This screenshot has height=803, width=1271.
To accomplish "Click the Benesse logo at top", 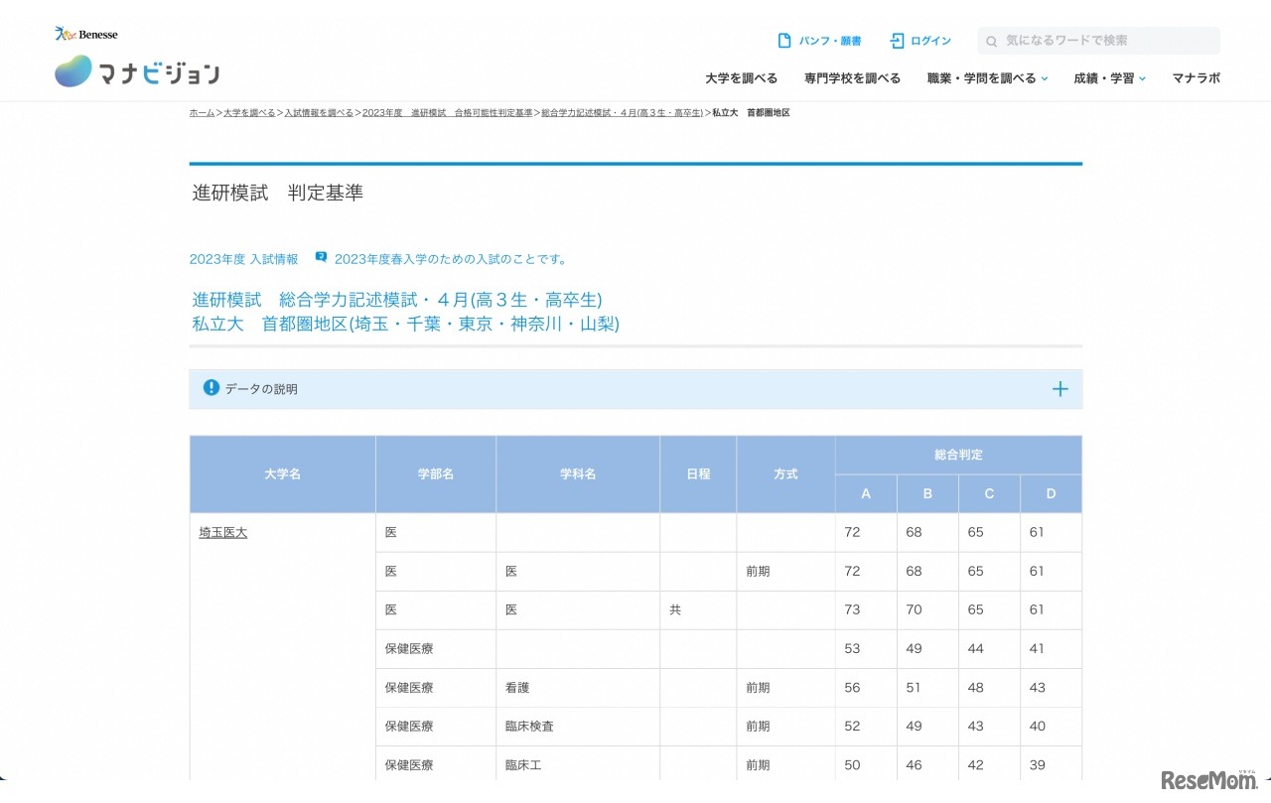I will tap(86, 35).
